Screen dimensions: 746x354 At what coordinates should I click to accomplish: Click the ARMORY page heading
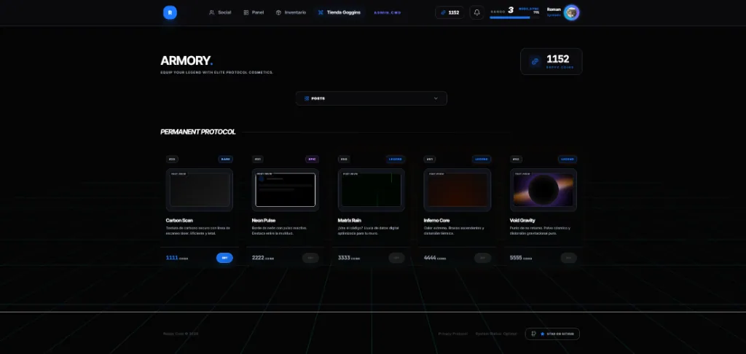[186, 61]
